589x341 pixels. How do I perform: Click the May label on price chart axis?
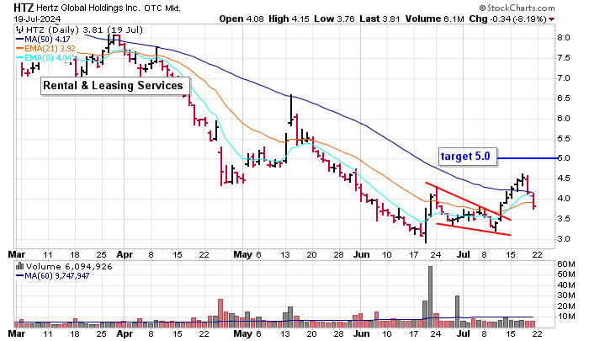(242, 254)
